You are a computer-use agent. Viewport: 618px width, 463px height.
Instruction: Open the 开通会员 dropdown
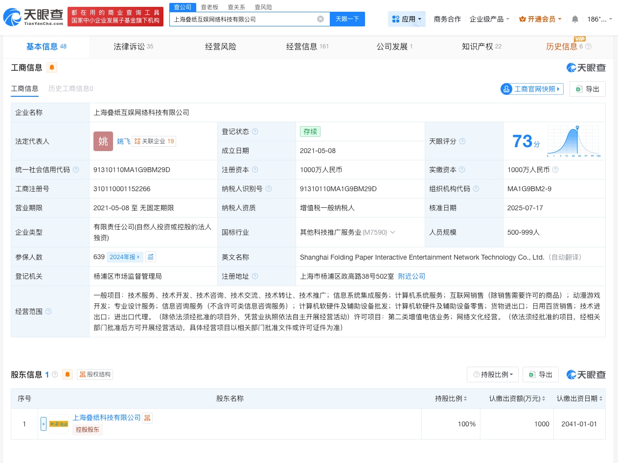click(x=541, y=19)
